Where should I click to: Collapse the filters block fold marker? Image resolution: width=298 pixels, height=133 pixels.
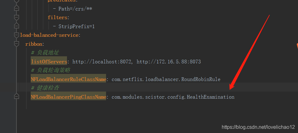16,17
